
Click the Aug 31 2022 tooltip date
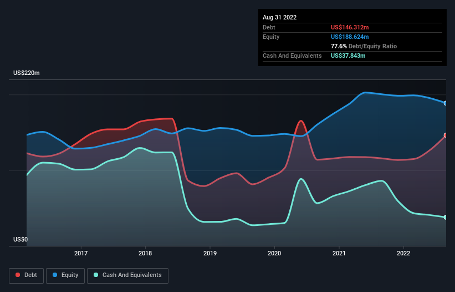tap(279, 17)
